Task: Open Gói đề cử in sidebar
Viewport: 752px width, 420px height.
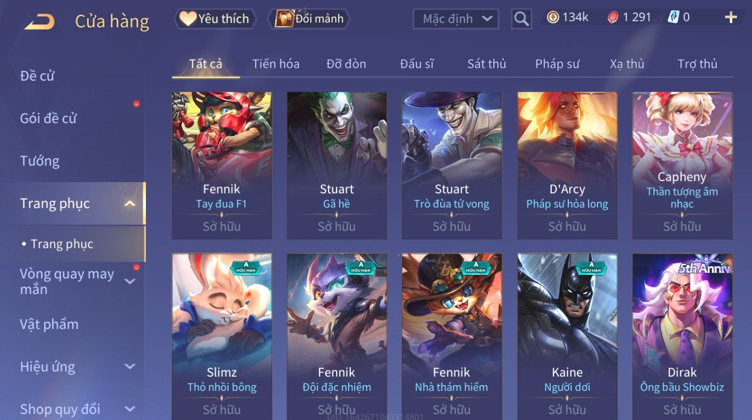Action: tap(48, 118)
